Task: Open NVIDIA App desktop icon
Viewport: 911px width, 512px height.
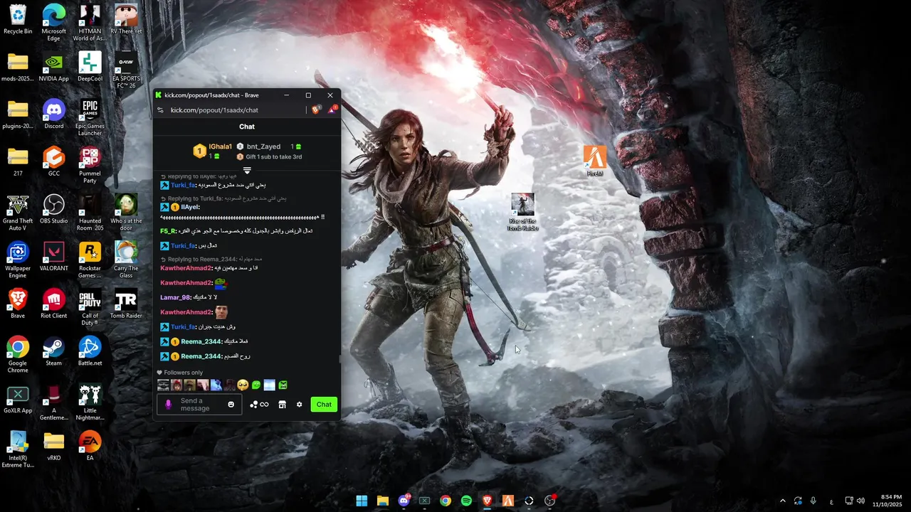Action: click(x=54, y=67)
